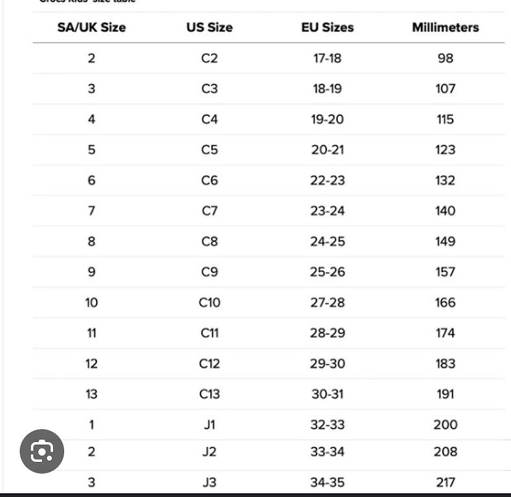The height and width of the screenshot is (497, 511).
Task: Click the 140 millimeters value
Action: pyautogui.click(x=446, y=211)
